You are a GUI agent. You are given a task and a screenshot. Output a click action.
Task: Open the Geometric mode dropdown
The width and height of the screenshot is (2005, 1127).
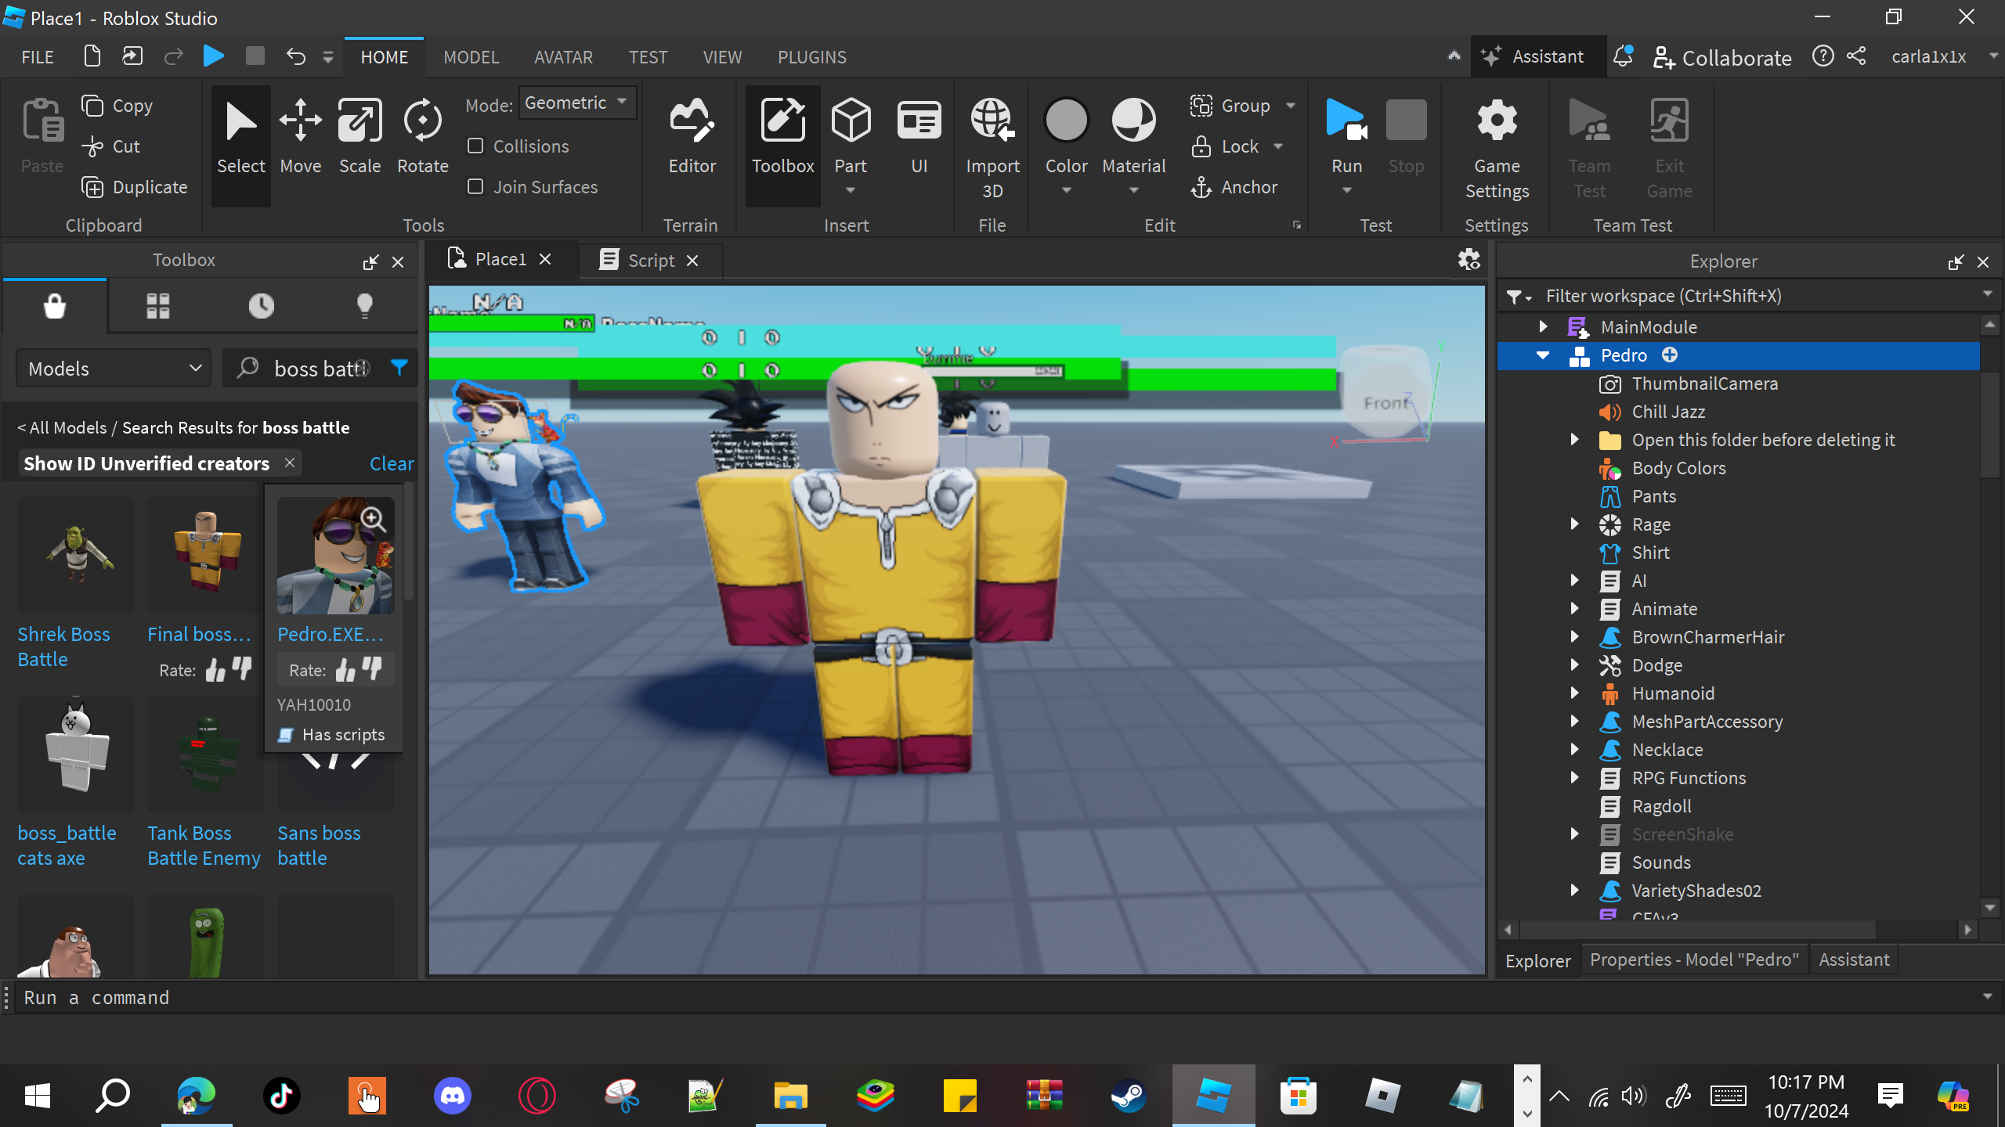click(x=577, y=103)
